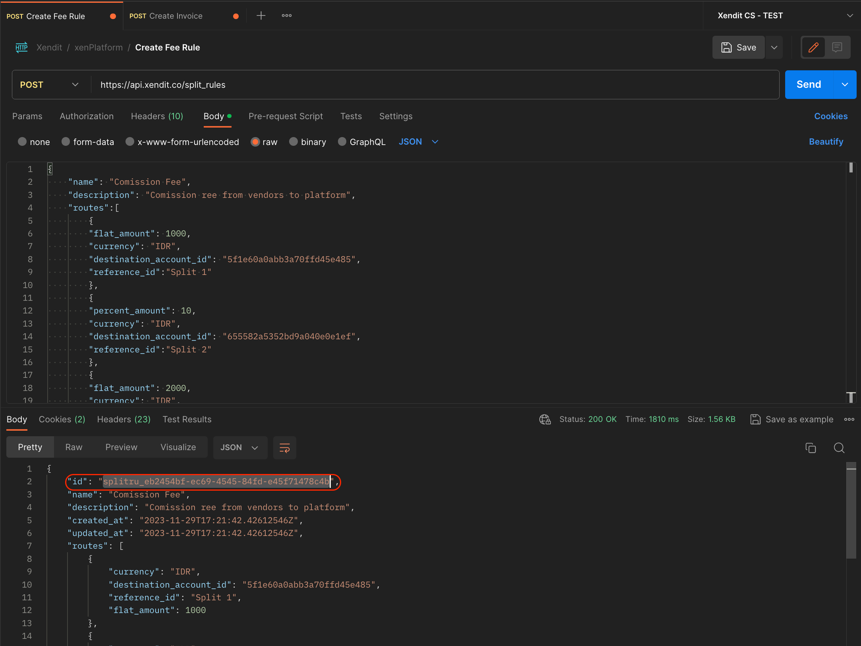Image resolution: width=861 pixels, height=646 pixels.
Task: Open the Xendit CS - TEST environment selector
Action: point(785,15)
